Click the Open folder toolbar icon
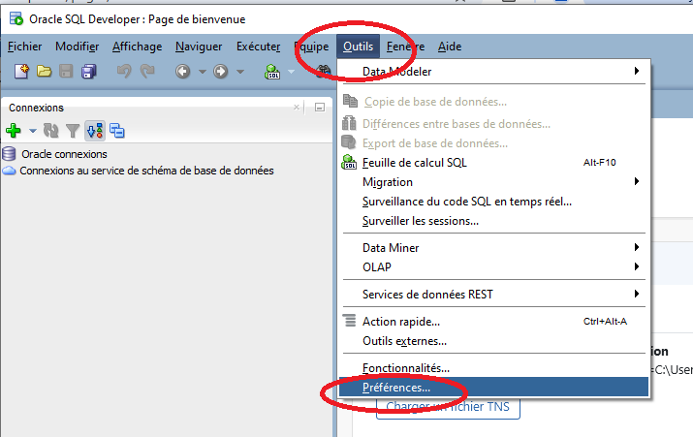Viewport: 693px width, 437px height. click(x=44, y=71)
